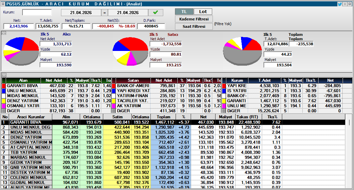Sort by the Kurum column header

[237, 80]
